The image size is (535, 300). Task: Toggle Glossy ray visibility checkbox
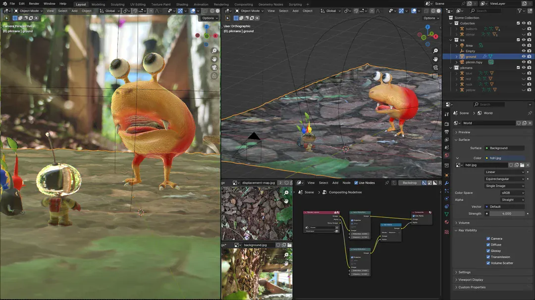pyautogui.click(x=488, y=251)
